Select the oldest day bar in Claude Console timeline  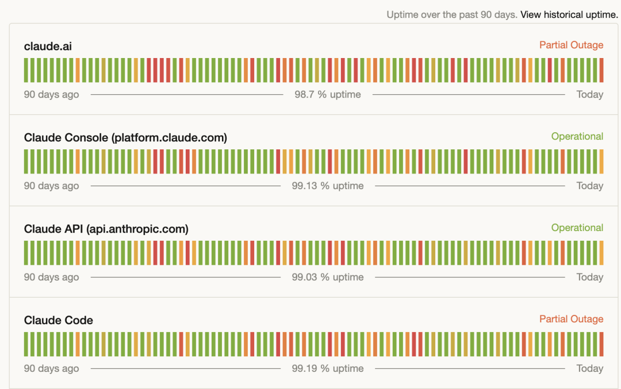coord(26,161)
